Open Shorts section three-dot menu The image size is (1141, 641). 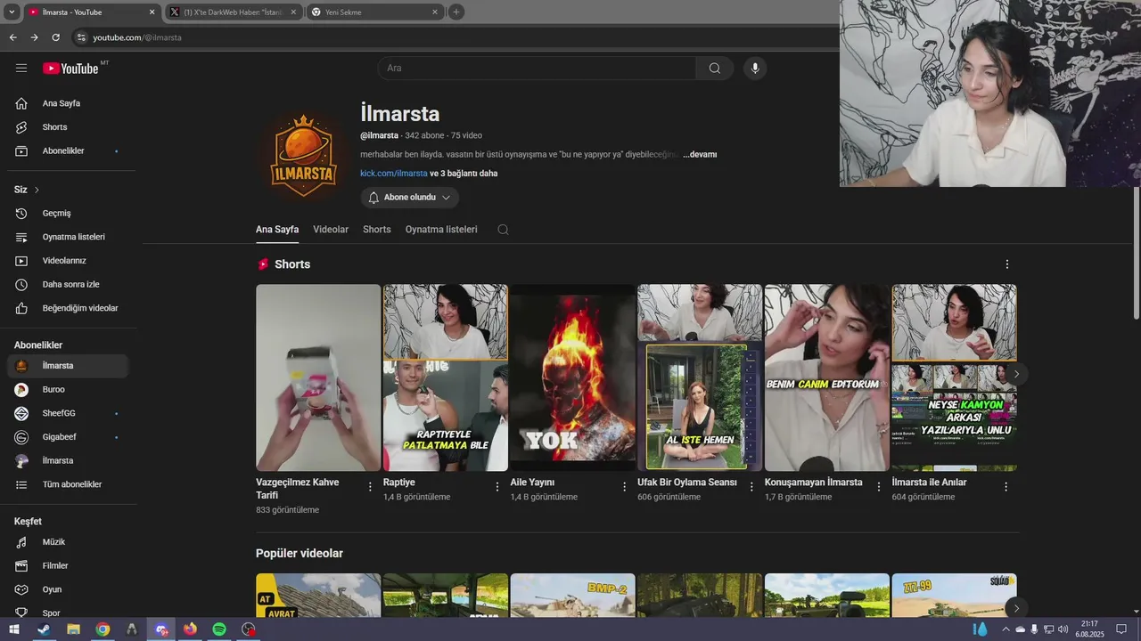[x=1007, y=264]
